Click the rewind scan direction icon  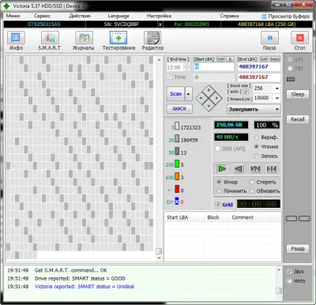click(239, 168)
